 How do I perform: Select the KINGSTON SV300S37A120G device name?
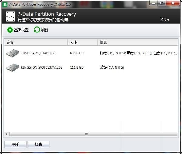[42, 67]
